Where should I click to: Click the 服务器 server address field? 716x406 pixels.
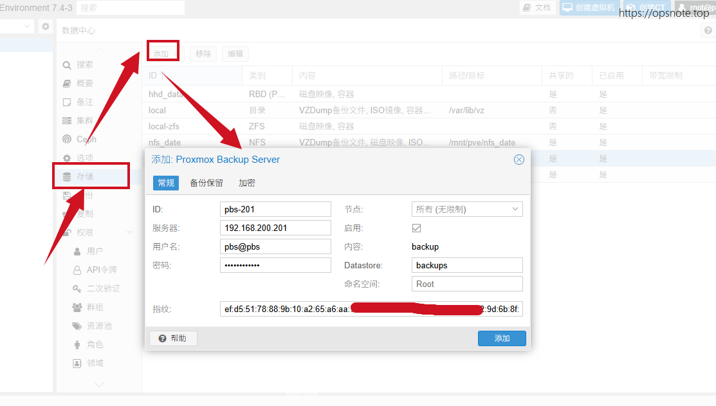(x=275, y=228)
